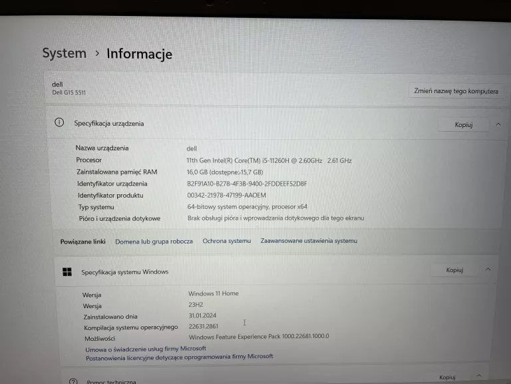Click product ID 00342-21978-47199-AAOEM

coord(226,195)
